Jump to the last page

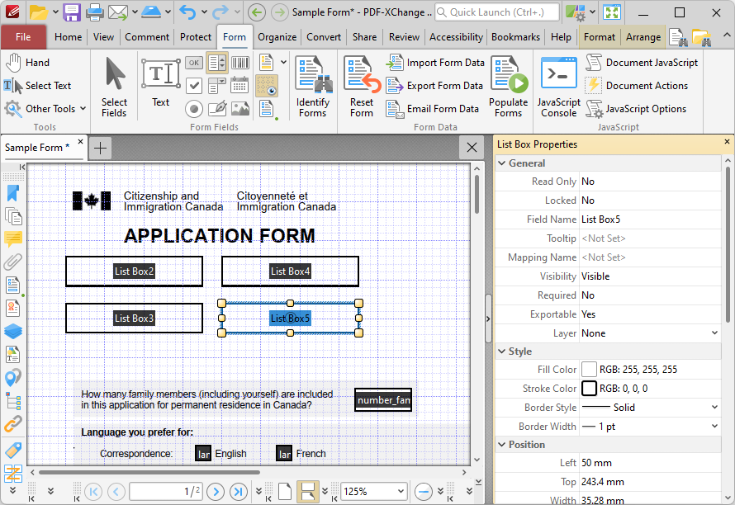coord(238,492)
